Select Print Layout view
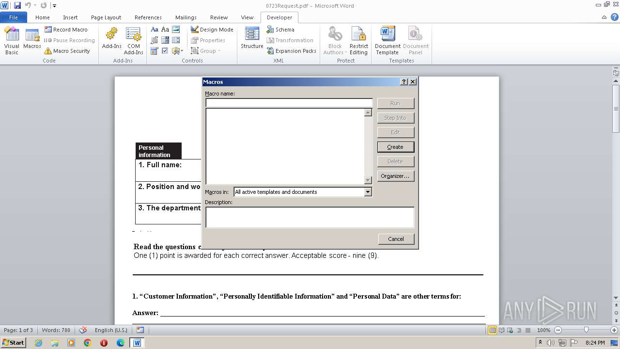This screenshot has height=349, width=620. click(x=493, y=330)
